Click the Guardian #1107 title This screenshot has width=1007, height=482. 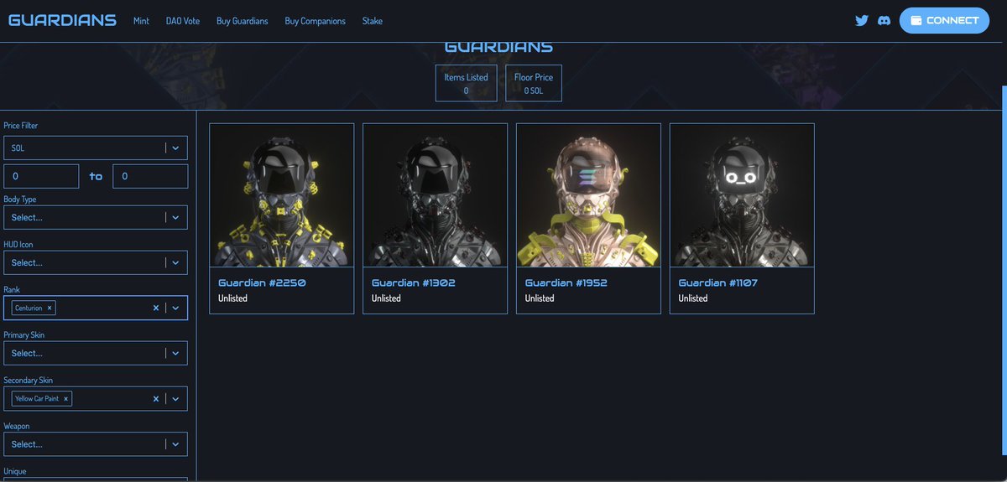click(718, 282)
